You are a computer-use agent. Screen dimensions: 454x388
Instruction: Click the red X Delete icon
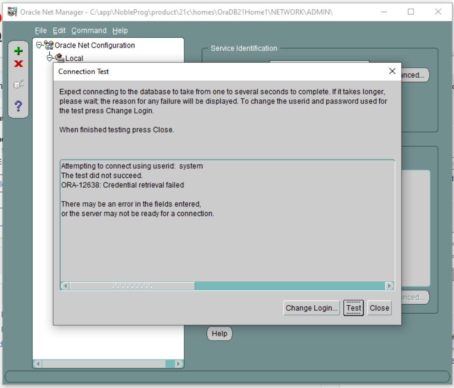[x=18, y=63]
